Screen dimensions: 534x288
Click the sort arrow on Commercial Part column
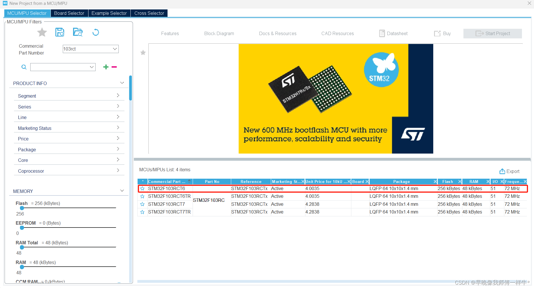point(189,181)
